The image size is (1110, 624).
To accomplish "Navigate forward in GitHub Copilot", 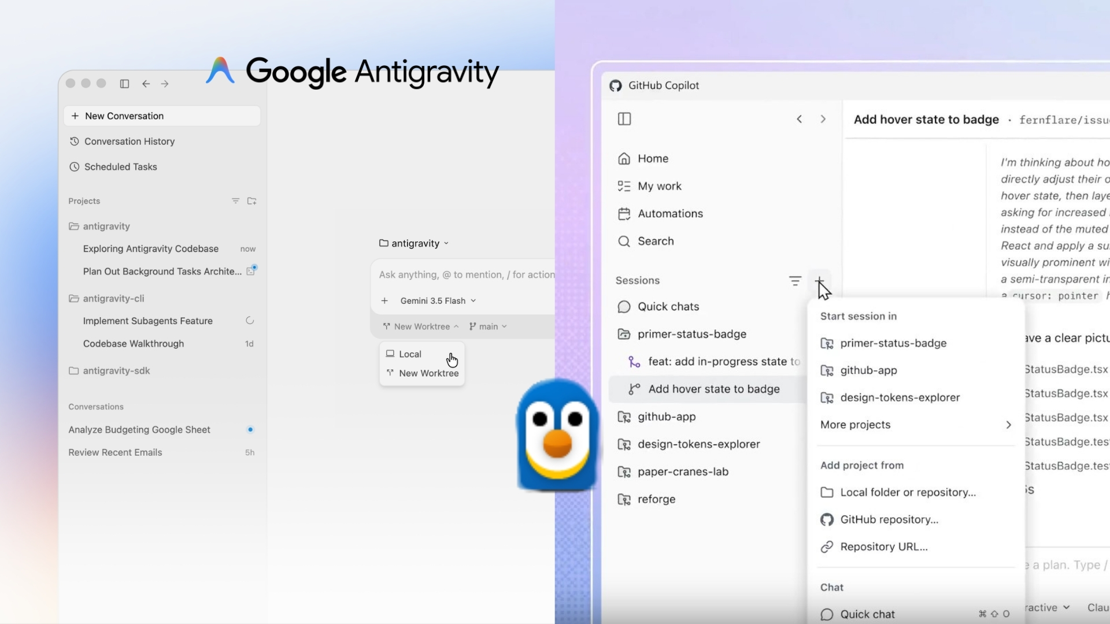I will point(823,119).
